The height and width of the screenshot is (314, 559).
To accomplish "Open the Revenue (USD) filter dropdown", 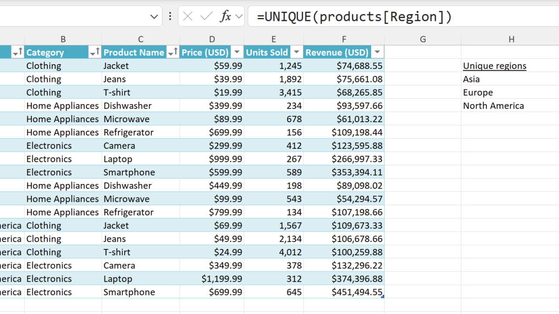I will click(x=377, y=52).
